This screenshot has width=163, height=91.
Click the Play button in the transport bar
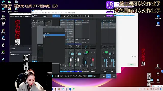pyautogui.click(x=56, y=76)
